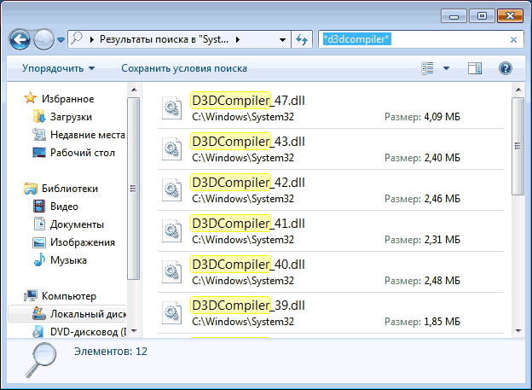Select Локальный диск in sidebar
This screenshot has height=390, width=532.
point(88,314)
